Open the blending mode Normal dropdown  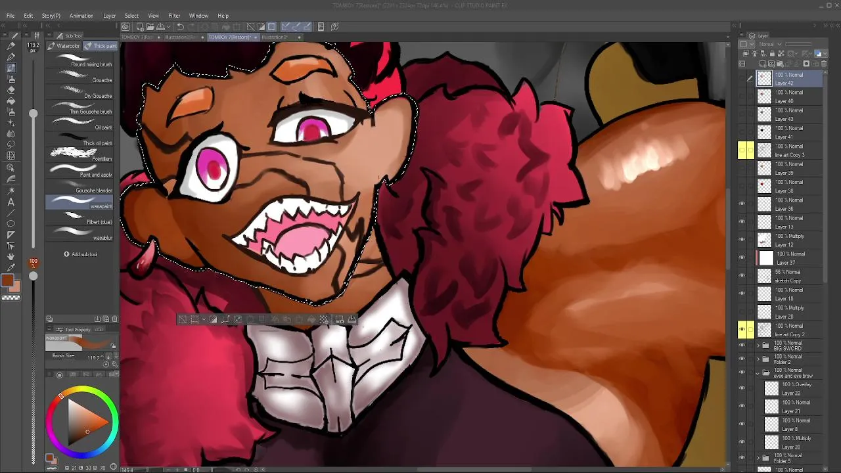click(769, 44)
